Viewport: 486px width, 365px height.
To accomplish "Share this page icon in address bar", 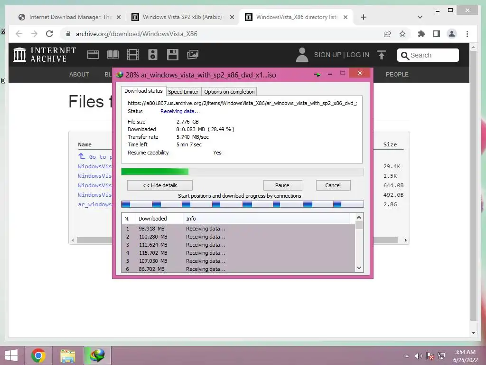I will point(387,34).
